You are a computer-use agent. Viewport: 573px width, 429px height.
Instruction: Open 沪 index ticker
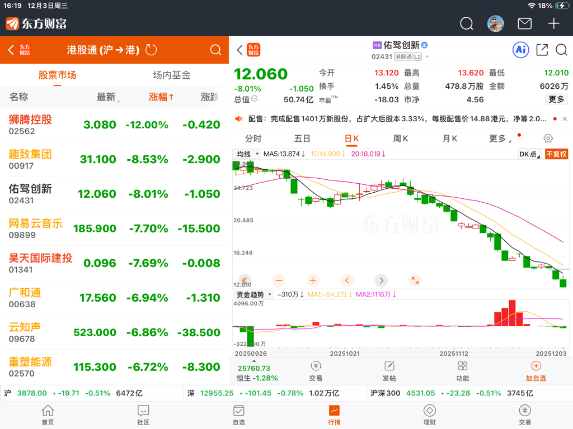tap(91, 393)
